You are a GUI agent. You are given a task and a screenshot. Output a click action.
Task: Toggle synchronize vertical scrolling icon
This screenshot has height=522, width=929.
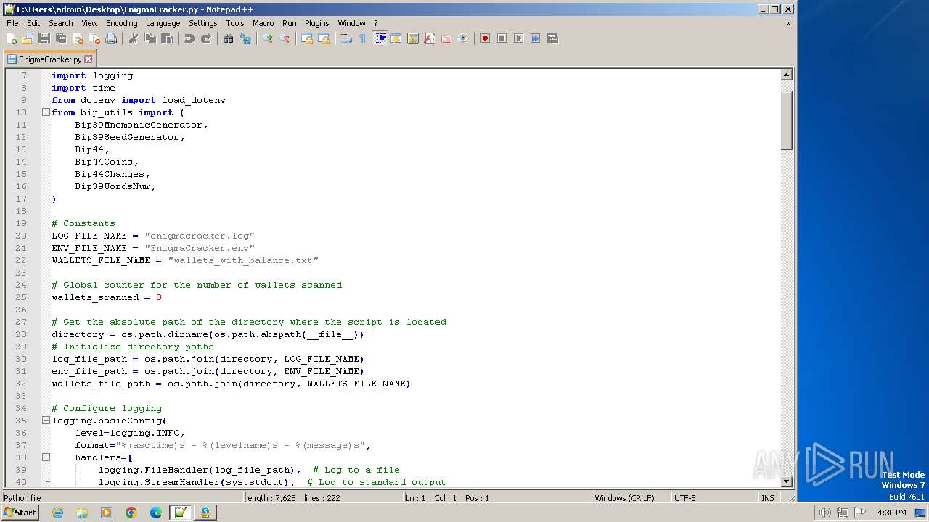307,38
